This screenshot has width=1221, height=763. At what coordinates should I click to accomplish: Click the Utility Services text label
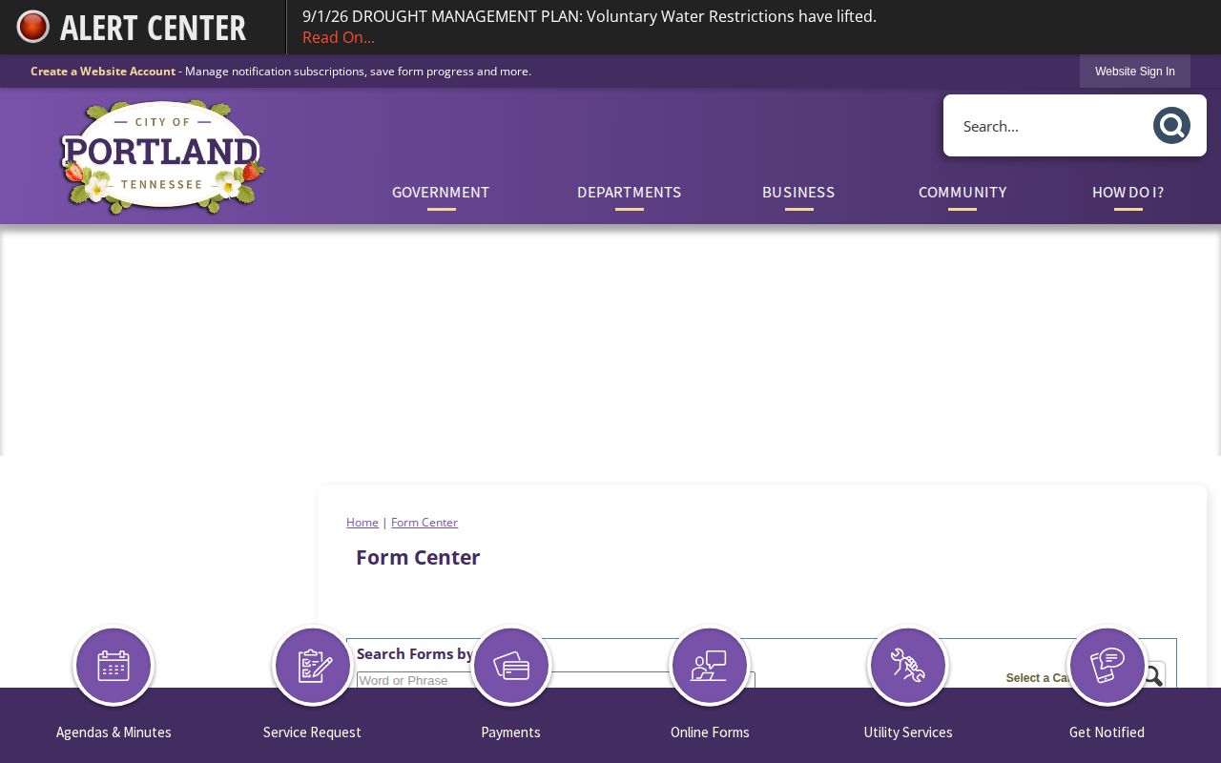coord(908,732)
